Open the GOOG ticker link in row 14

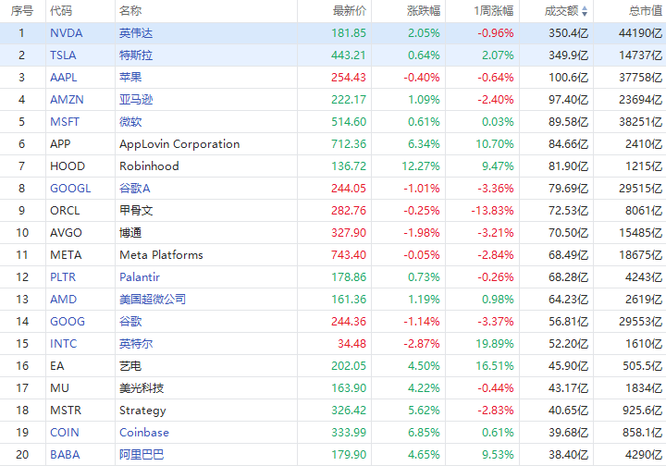(x=68, y=322)
